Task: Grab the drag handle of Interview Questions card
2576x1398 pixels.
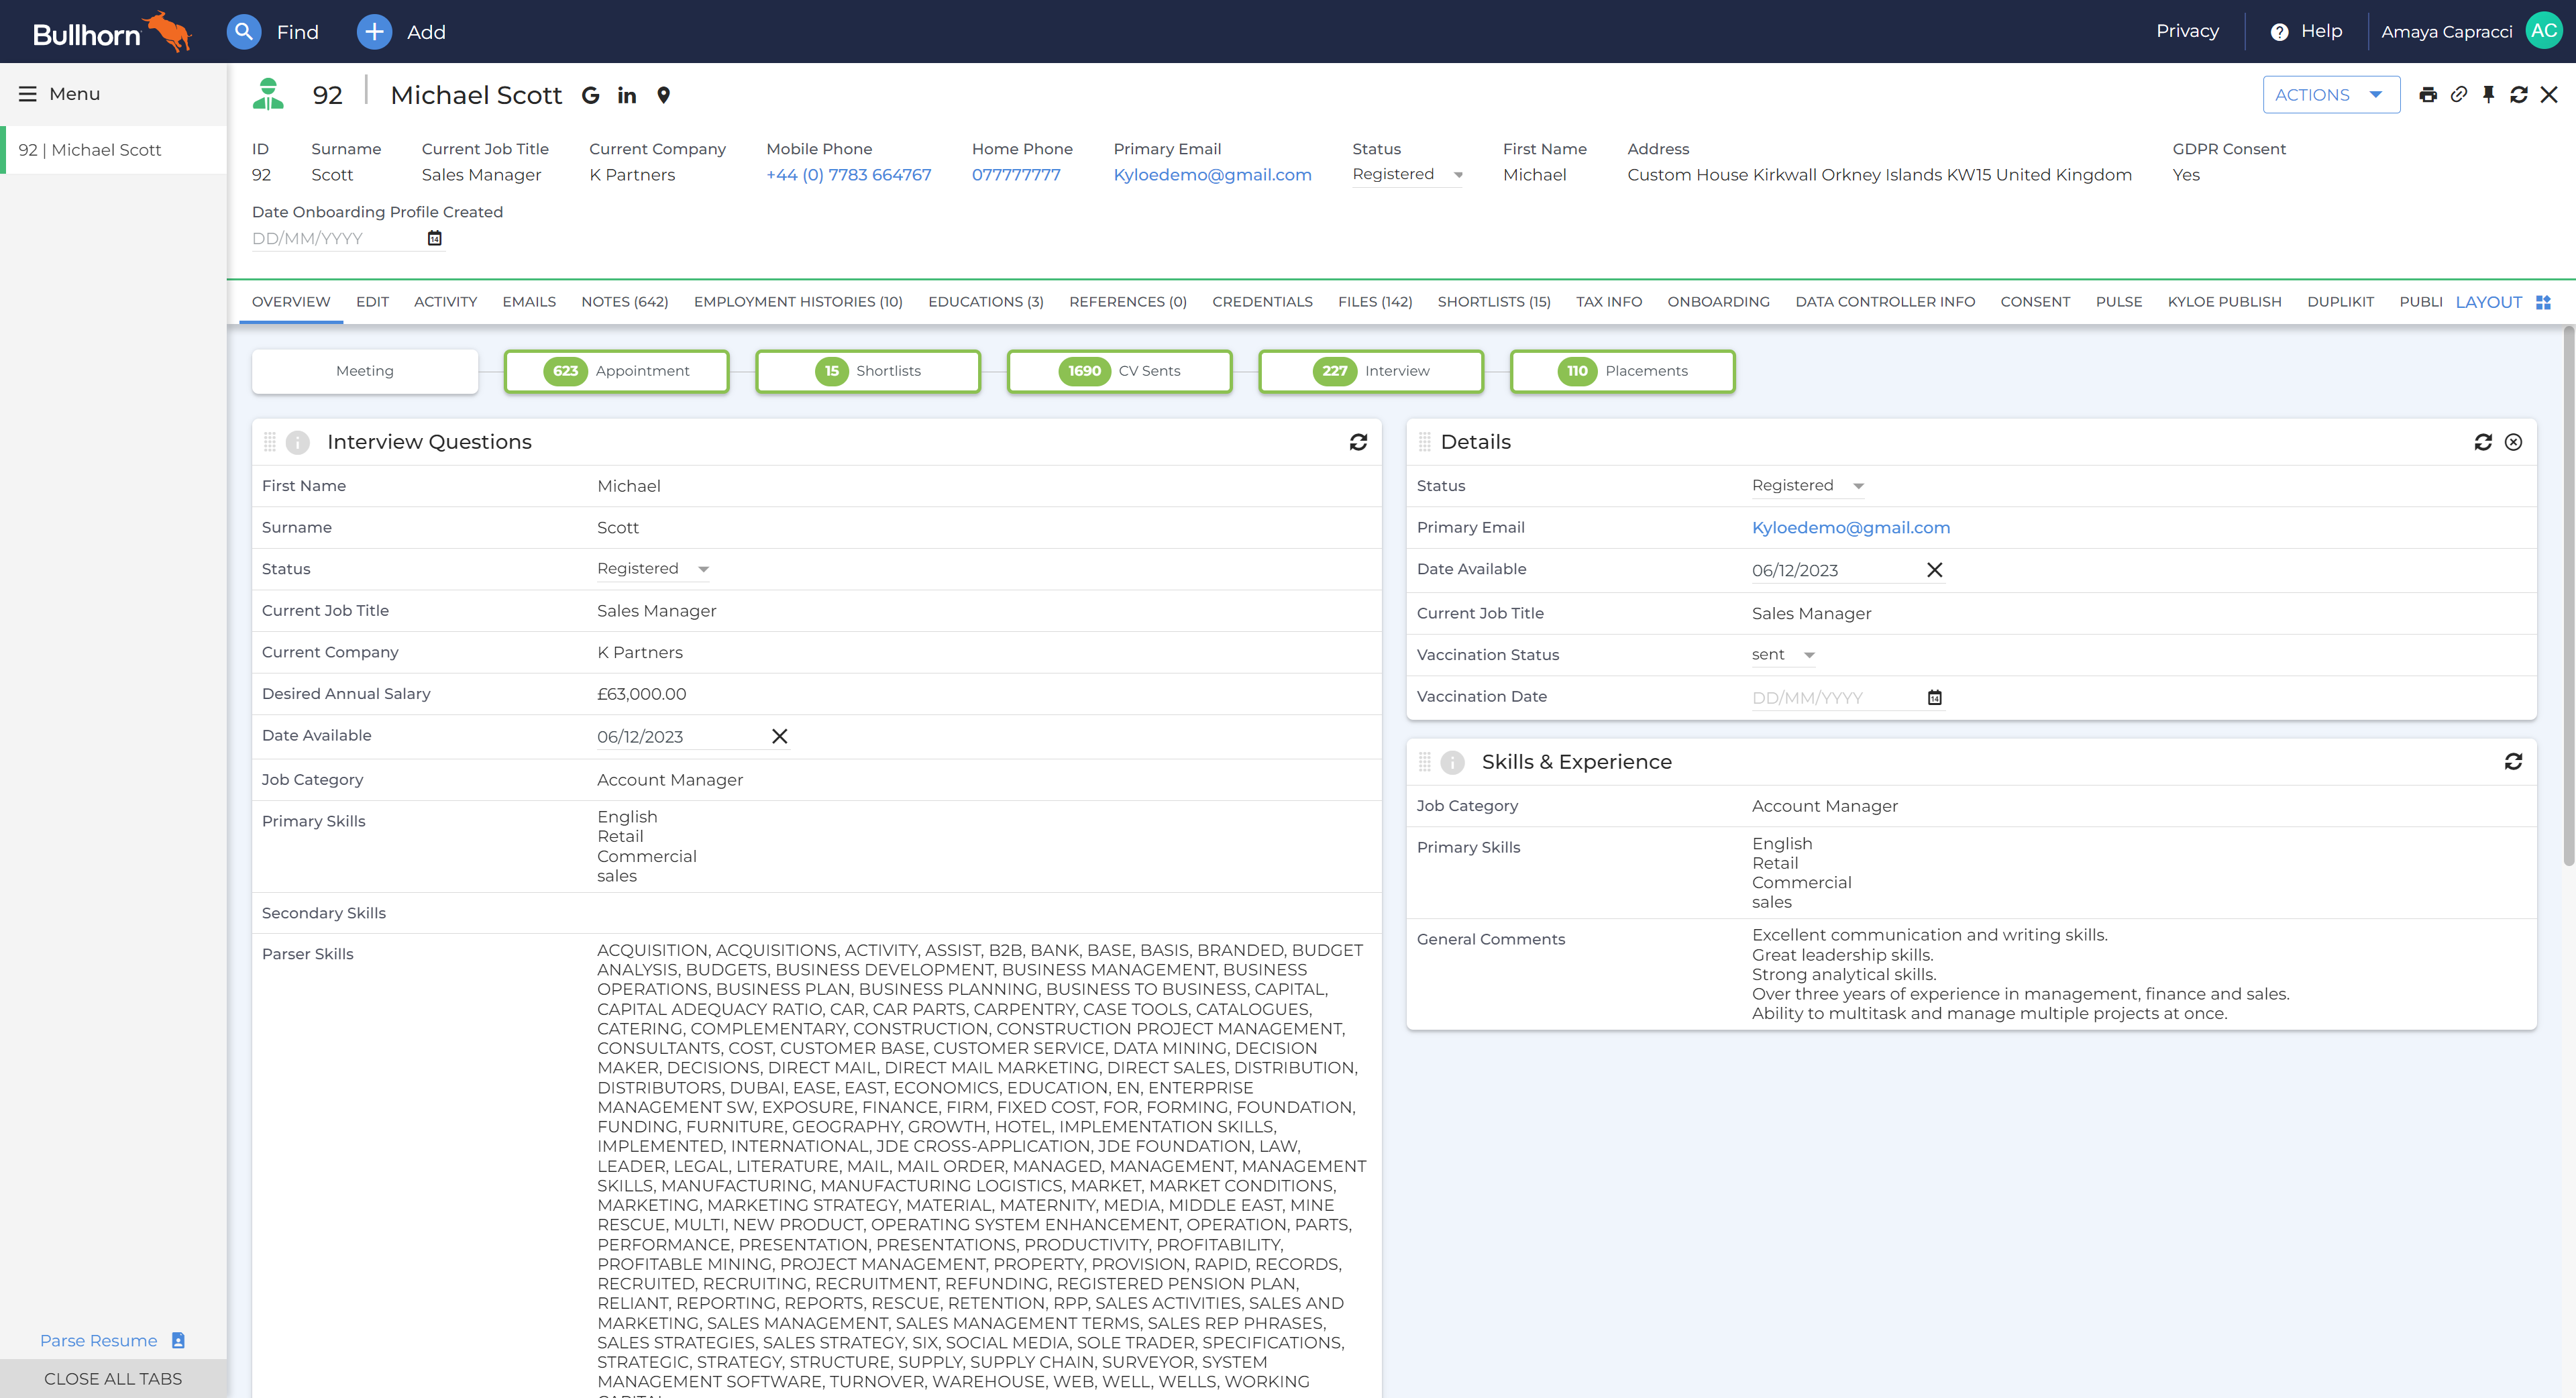Action: point(269,442)
